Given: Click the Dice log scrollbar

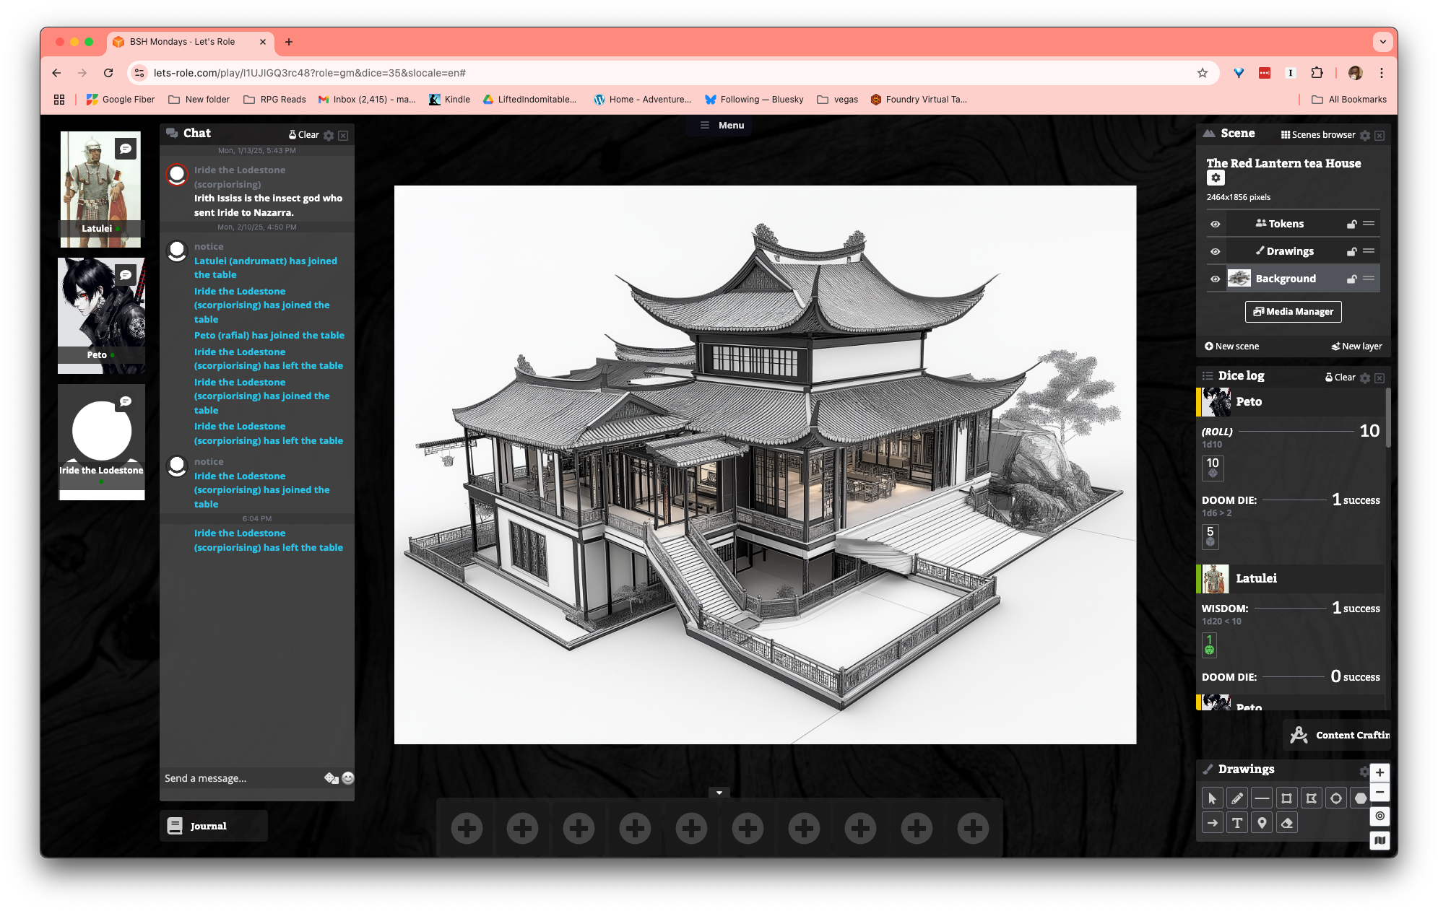Looking at the screenshot, I should click(x=1387, y=419).
